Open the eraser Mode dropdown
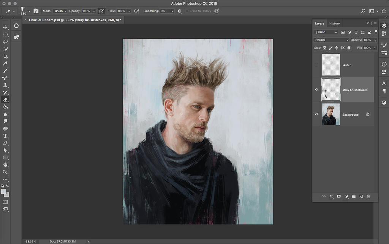This screenshot has height=244, width=389. (60, 11)
